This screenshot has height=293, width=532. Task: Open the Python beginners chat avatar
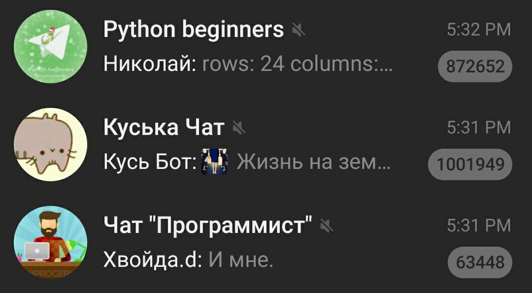click(50, 46)
